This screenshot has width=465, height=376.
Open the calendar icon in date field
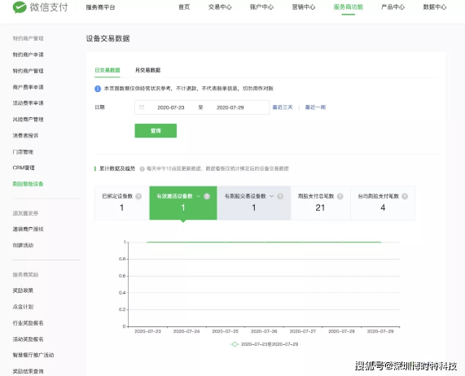[x=142, y=107]
